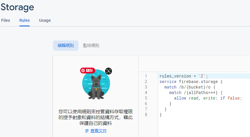Screen dimensions: 250x137
Task: Click line number 1 in the gutter
Action: [146, 76]
